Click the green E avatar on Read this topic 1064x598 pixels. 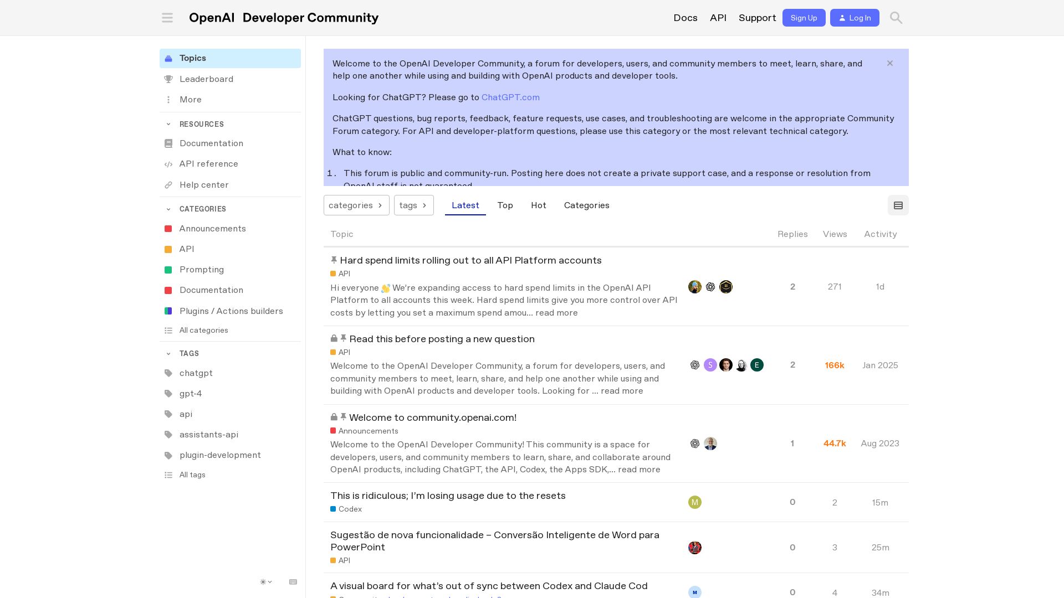(x=757, y=365)
